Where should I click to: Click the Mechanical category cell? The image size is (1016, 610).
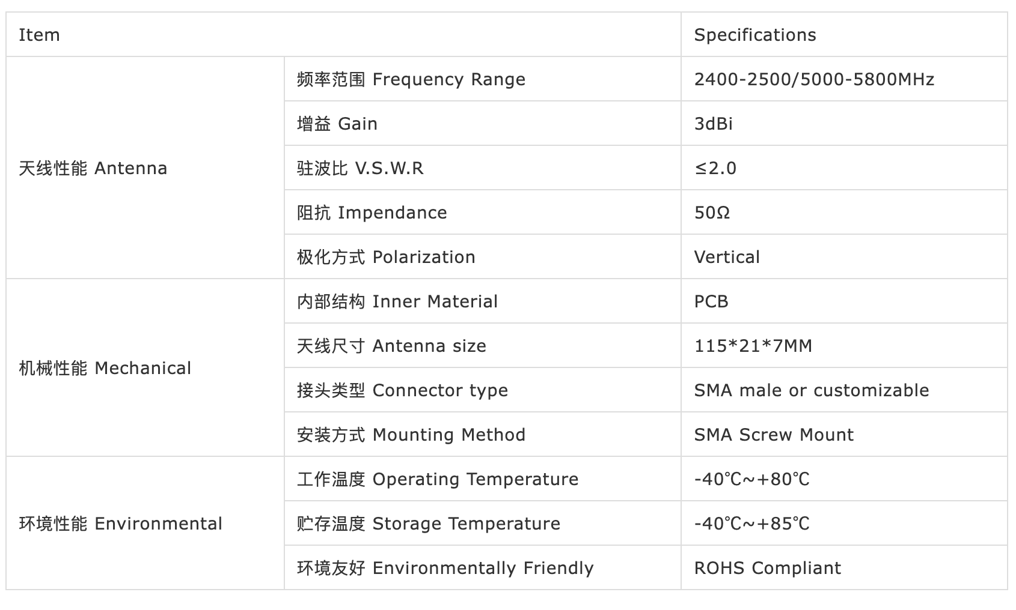point(105,368)
